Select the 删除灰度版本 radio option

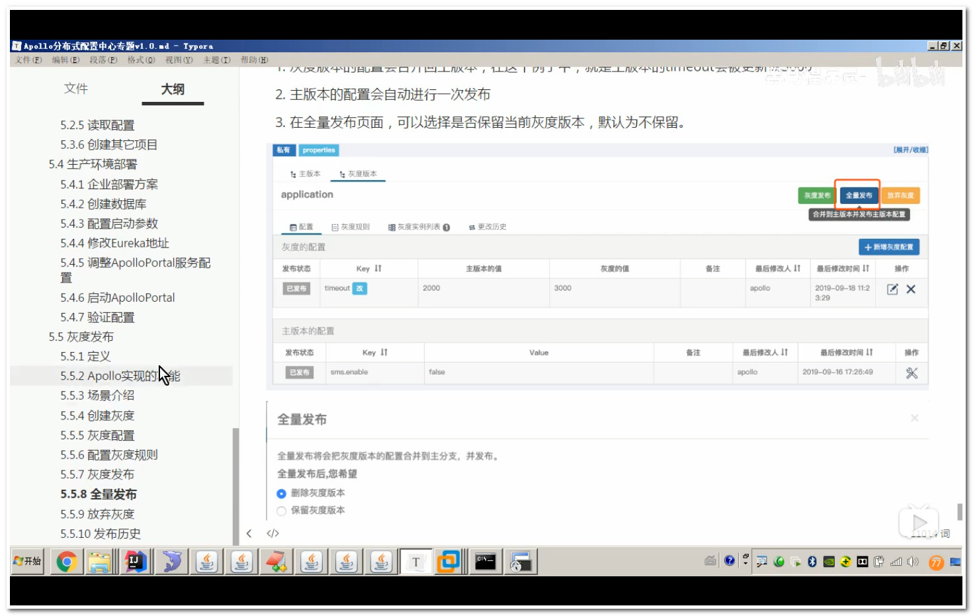pyautogui.click(x=281, y=494)
